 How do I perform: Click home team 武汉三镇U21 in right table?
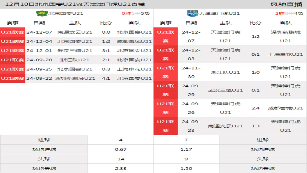(x=225, y=90)
